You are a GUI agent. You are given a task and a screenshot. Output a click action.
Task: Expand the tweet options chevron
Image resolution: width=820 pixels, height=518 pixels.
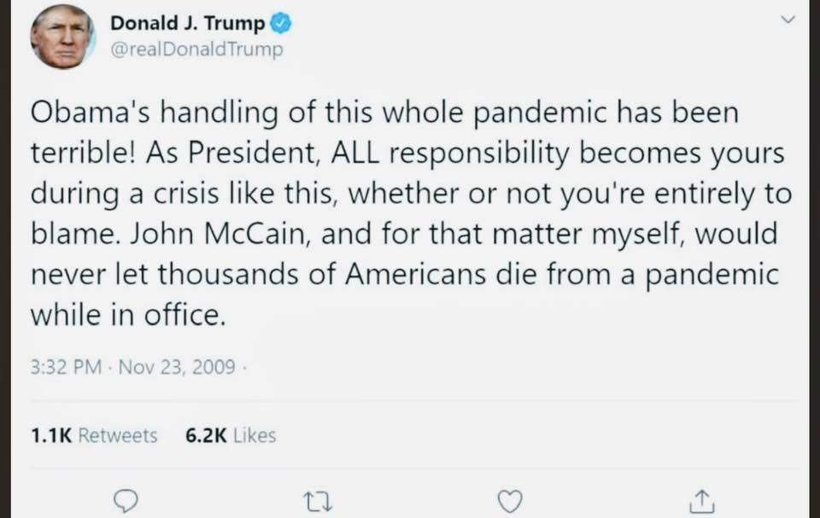pyautogui.click(x=788, y=20)
